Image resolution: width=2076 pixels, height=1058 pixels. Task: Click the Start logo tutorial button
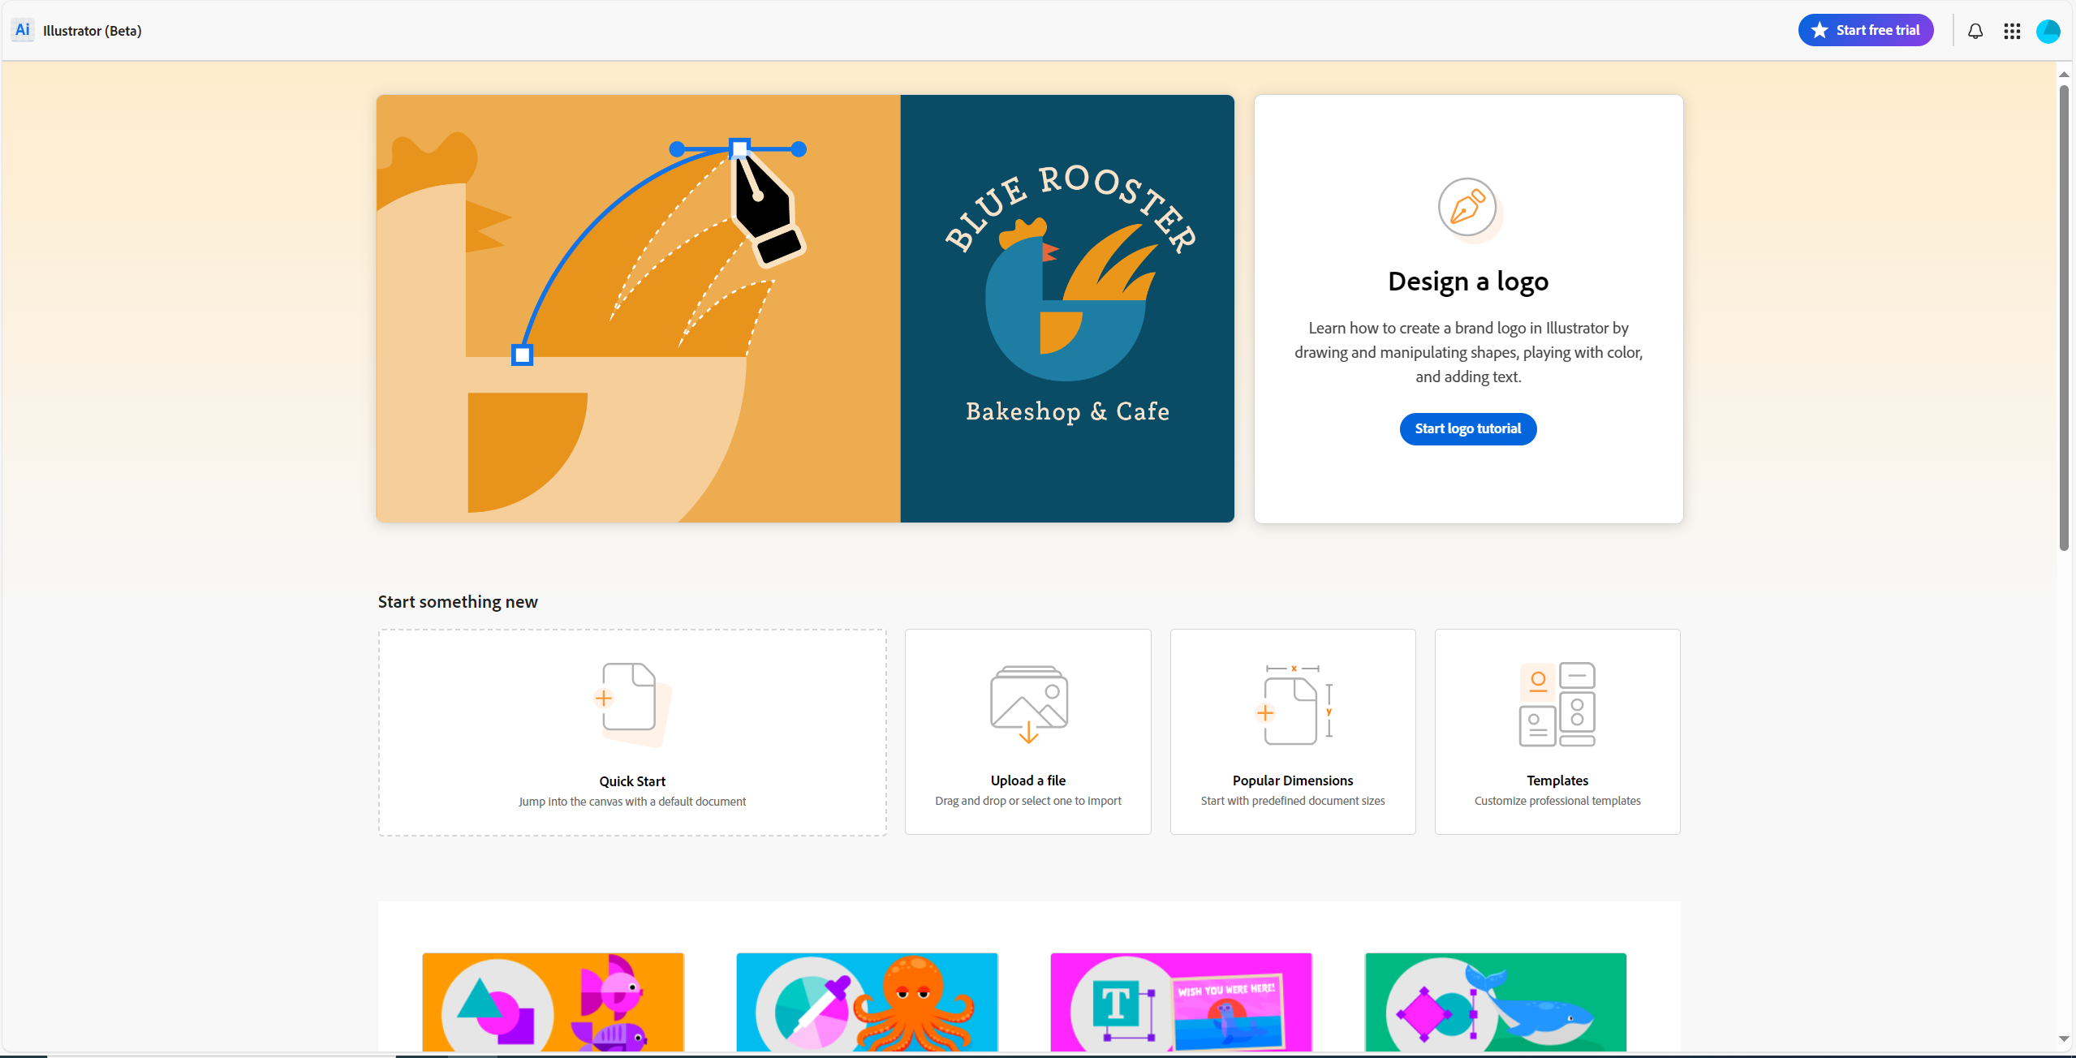(x=1467, y=428)
